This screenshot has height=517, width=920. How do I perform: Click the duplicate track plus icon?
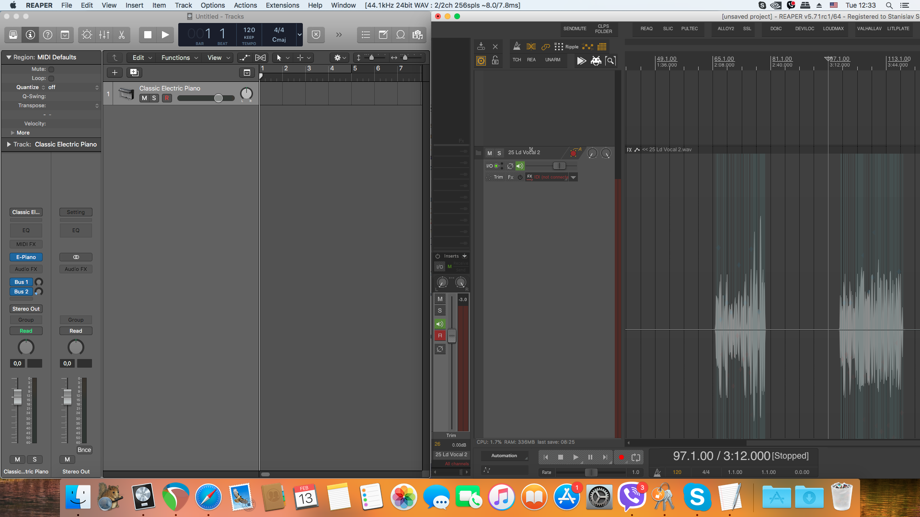click(x=134, y=72)
